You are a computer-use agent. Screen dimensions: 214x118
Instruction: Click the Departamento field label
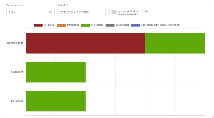[15, 5]
